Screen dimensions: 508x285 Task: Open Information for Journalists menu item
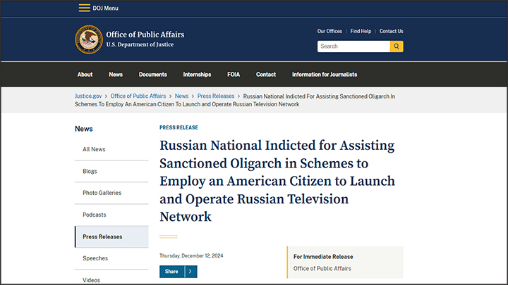(325, 75)
